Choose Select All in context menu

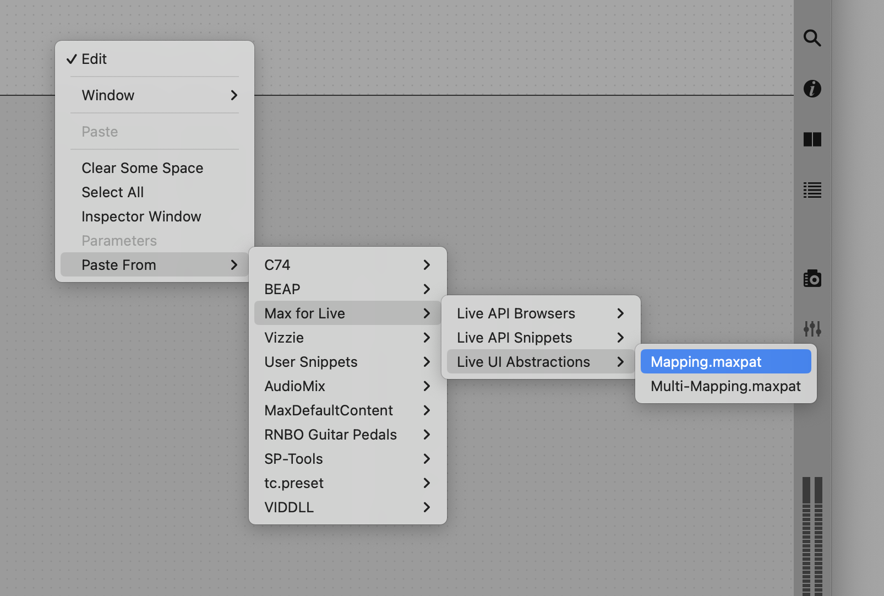pyautogui.click(x=155, y=192)
